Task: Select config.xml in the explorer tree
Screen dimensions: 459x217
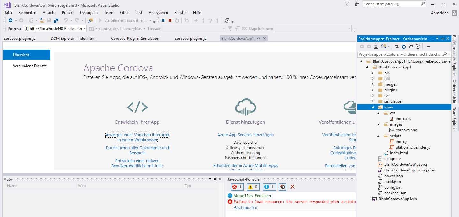Action: pos(393,187)
